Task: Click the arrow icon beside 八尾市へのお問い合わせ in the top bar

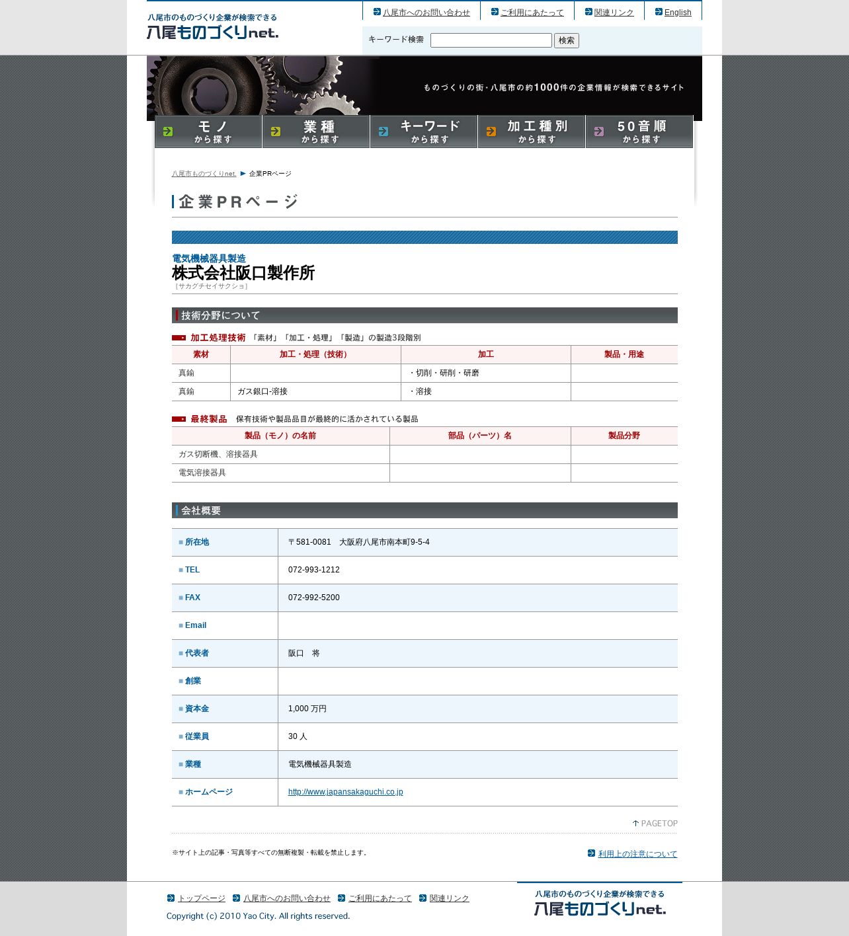Action: coord(377,12)
